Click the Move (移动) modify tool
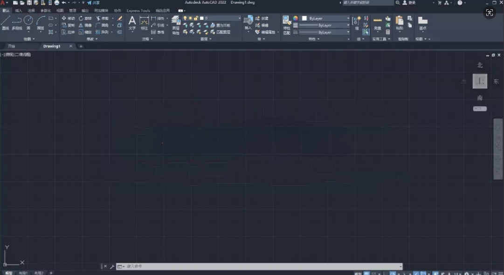The height and width of the screenshot is (275, 504). coord(67,18)
